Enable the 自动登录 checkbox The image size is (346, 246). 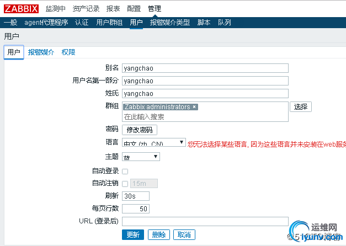click(125, 172)
